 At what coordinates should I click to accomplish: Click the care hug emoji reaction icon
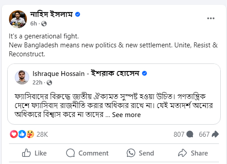[30, 134]
